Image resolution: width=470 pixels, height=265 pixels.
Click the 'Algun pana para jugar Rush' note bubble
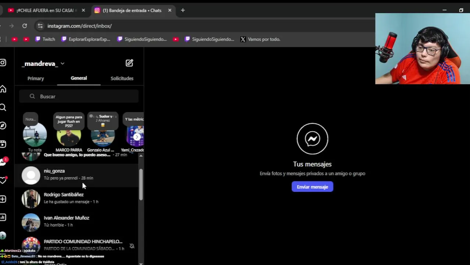point(69,121)
